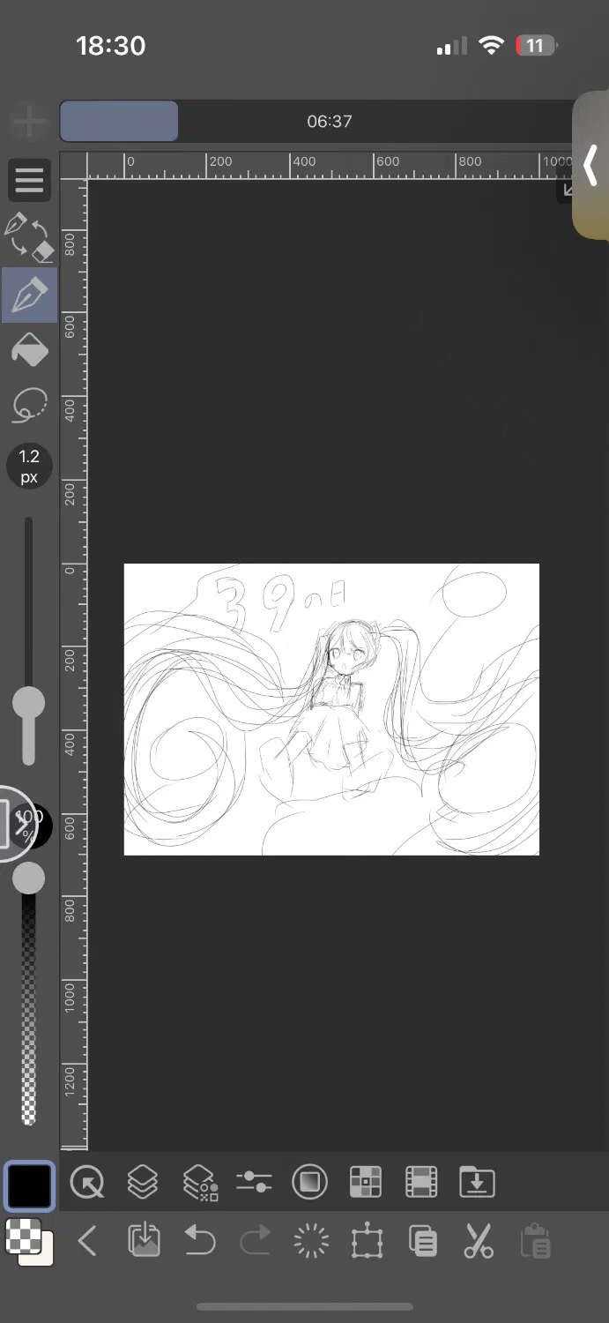Switch between pen and eraser
This screenshot has height=1323, width=609.
pos(29,238)
